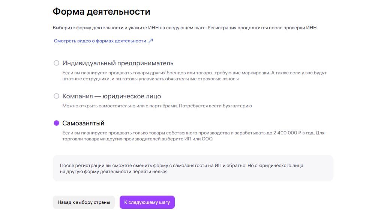This screenshot has height=214, width=366.
Task: Toggle the Самозанятый radio button
Action: [x=57, y=123]
